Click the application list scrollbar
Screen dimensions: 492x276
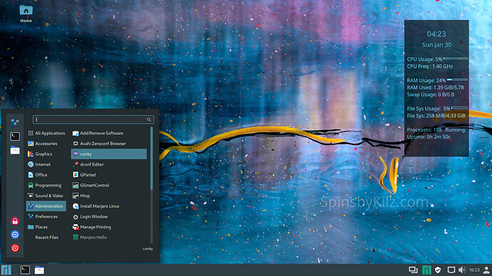[x=152, y=159]
